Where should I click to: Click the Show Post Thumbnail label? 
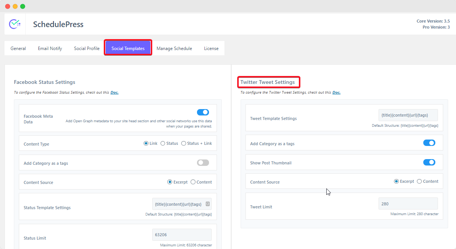(x=271, y=163)
